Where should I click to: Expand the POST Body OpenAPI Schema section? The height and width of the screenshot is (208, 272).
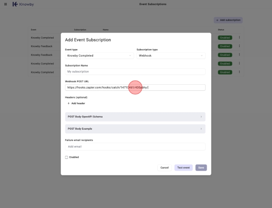pyautogui.click(x=135, y=116)
